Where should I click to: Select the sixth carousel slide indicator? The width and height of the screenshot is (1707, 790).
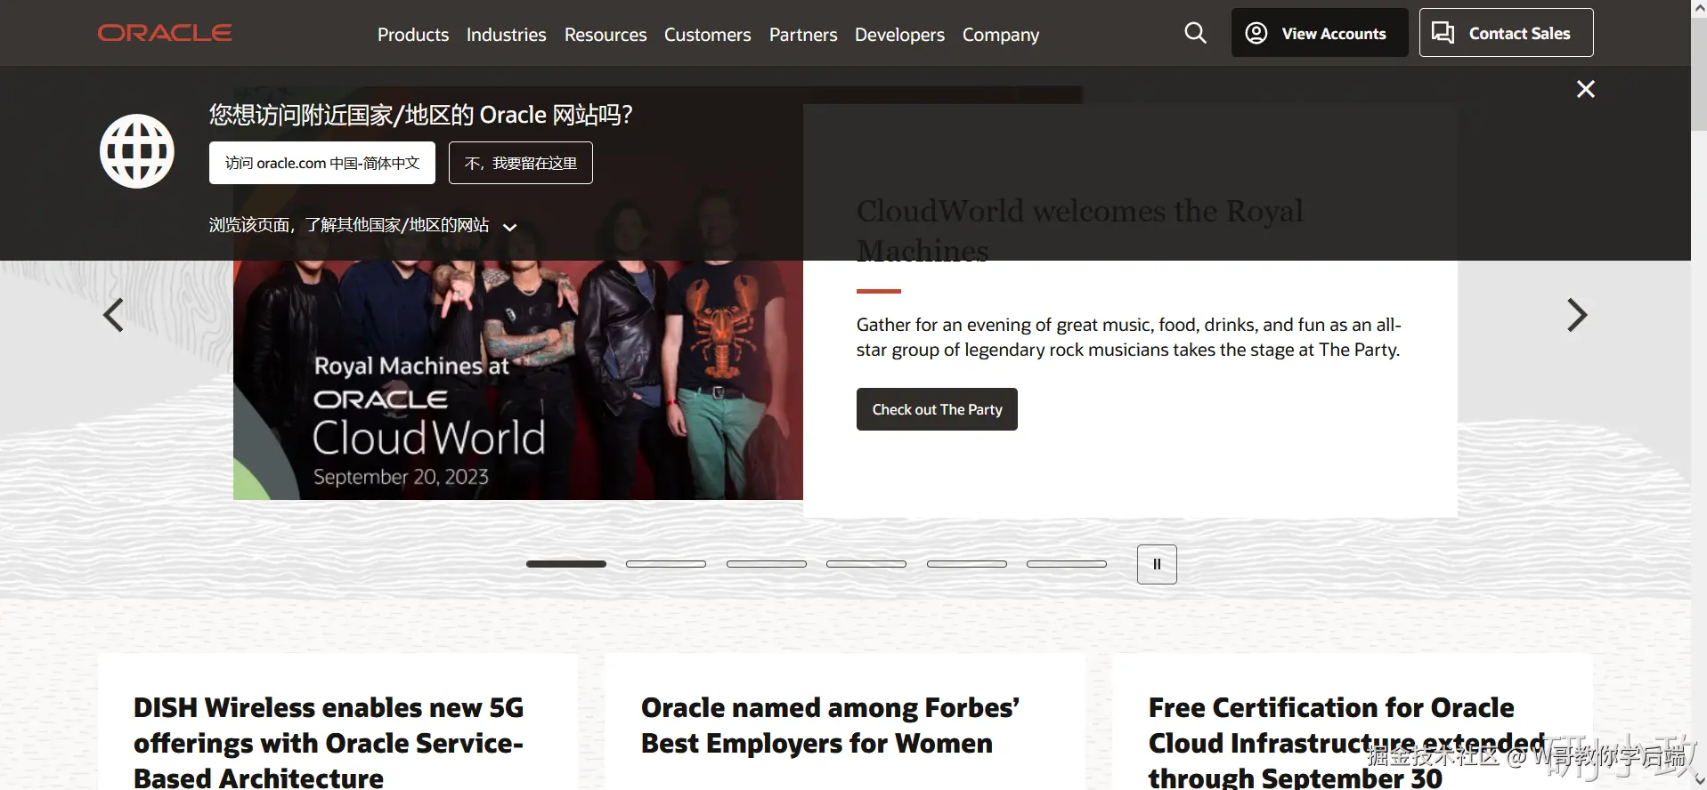tap(1067, 564)
